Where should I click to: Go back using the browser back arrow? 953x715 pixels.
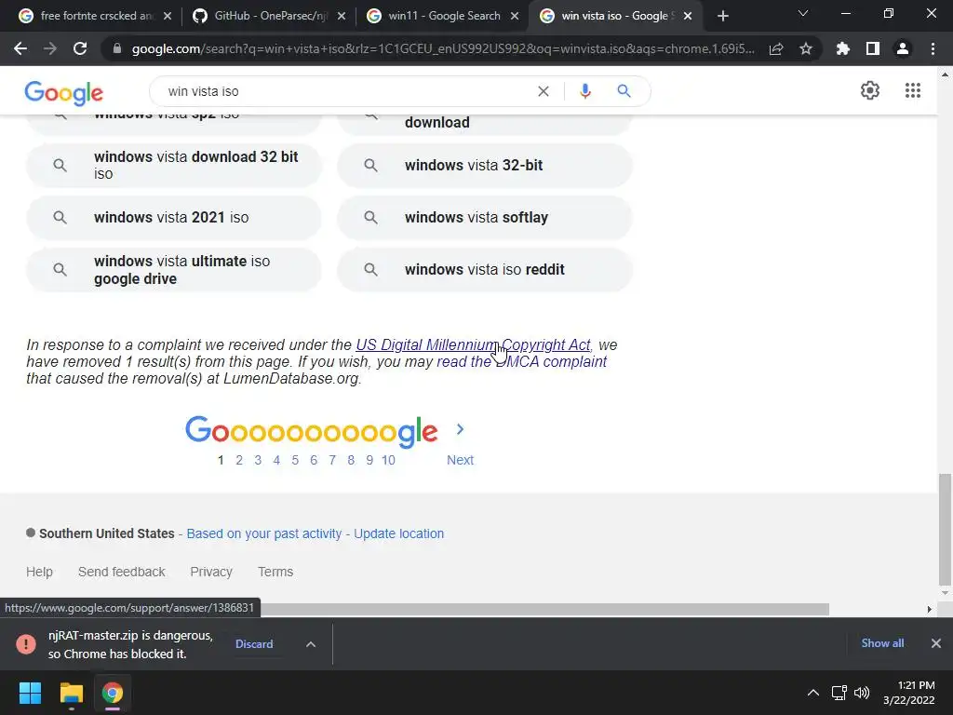point(20,48)
